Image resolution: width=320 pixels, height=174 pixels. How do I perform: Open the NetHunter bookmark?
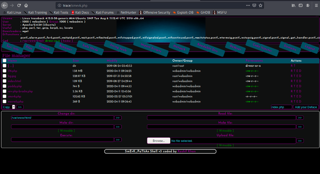pyautogui.click(x=126, y=12)
